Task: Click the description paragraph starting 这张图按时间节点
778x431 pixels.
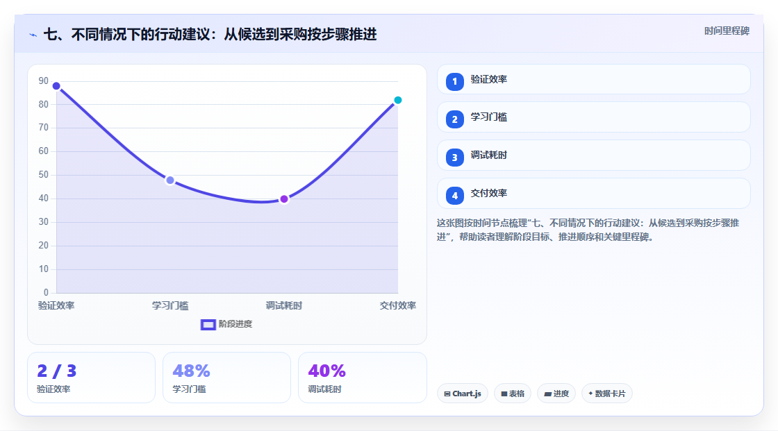Action: (588, 230)
